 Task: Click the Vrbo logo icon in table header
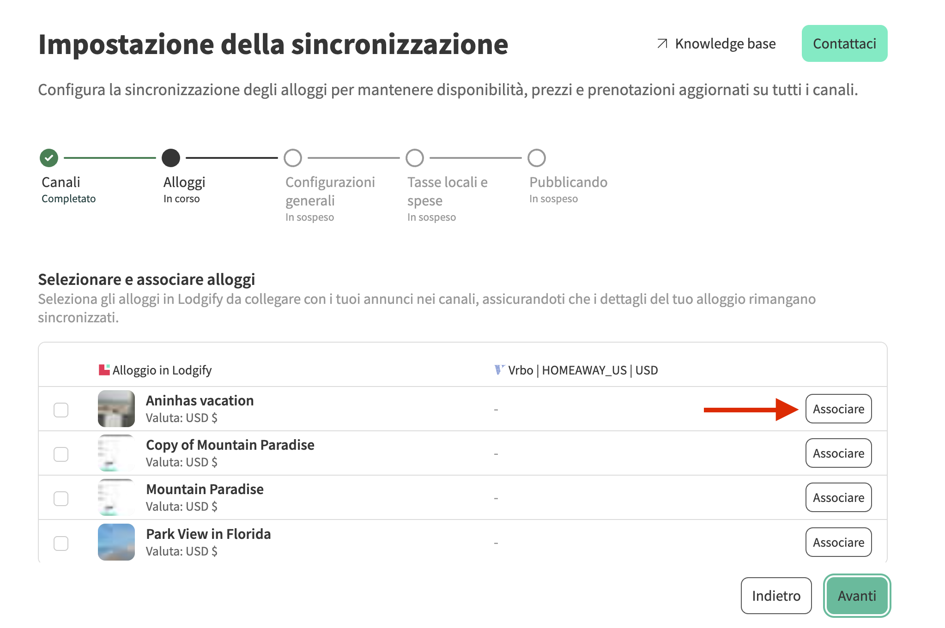point(499,370)
